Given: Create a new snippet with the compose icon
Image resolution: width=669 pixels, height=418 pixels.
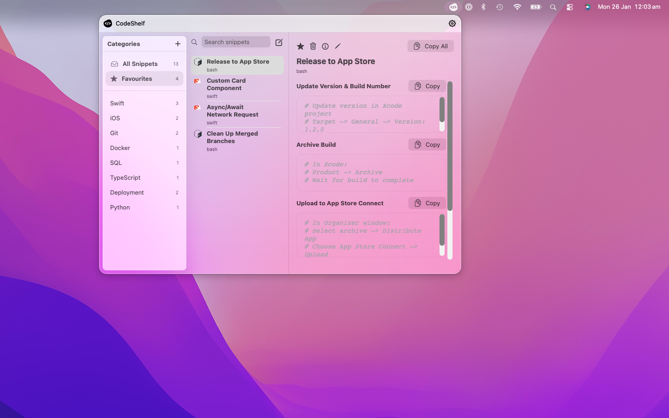Looking at the screenshot, I should click(279, 42).
